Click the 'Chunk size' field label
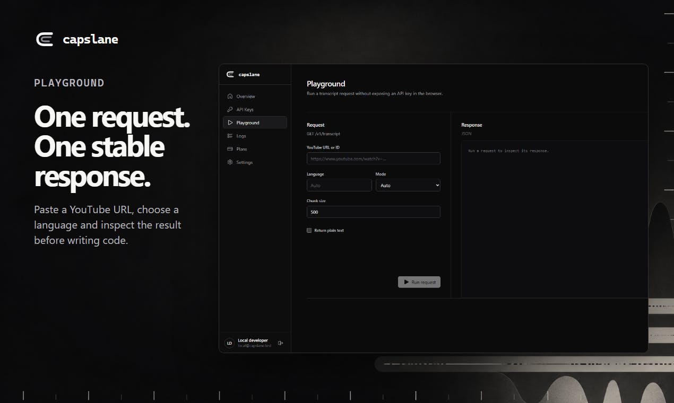Viewport: 674px width, 403px height. click(x=316, y=201)
